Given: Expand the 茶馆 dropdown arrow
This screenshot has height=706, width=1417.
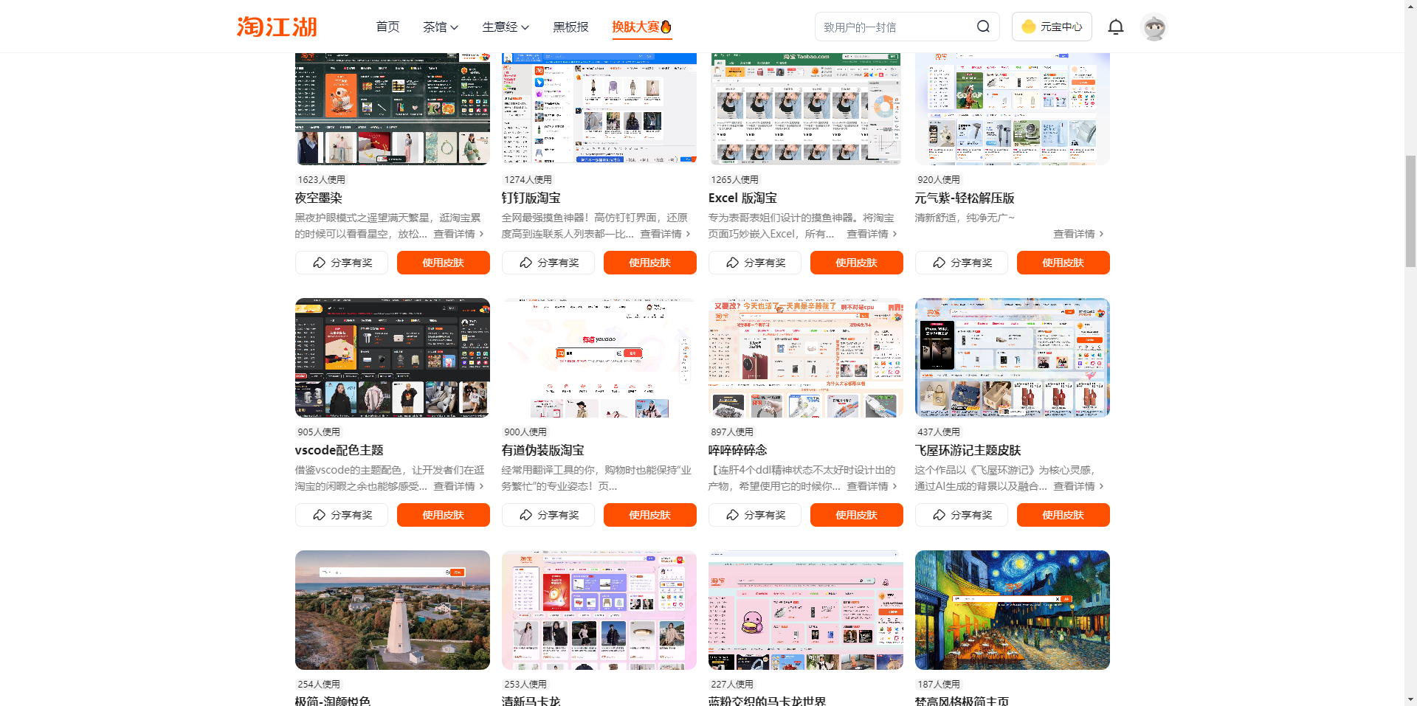Looking at the screenshot, I should coord(454,27).
